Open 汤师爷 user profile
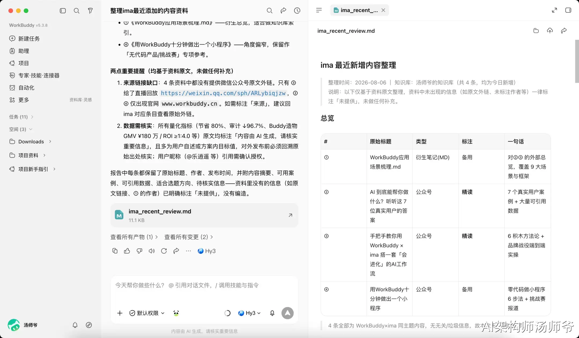Viewport: 579px width, 338px height. pyautogui.click(x=23, y=325)
